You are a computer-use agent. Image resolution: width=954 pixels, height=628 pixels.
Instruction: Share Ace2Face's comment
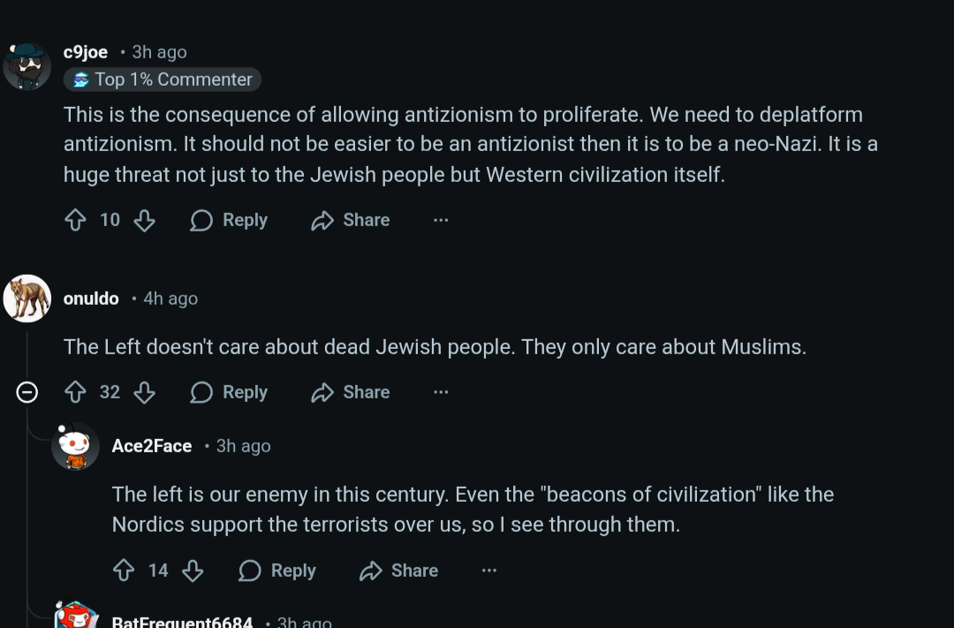(399, 571)
